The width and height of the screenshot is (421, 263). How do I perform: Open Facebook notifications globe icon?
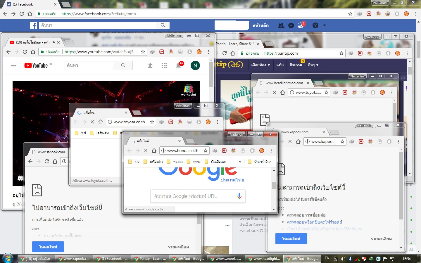301,25
